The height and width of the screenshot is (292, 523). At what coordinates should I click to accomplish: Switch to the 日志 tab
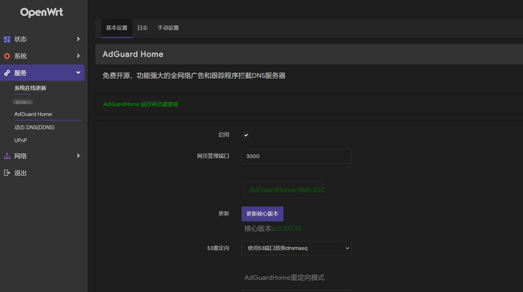pos(143,28)
